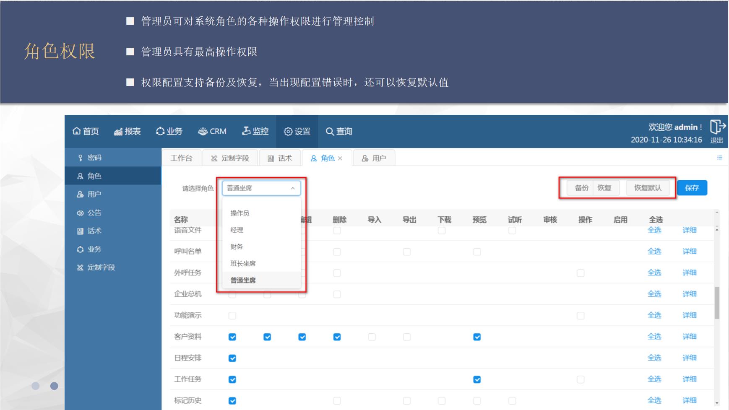
Task: Click 详细 link in 企业总机 row
Action: coord(690,294)
